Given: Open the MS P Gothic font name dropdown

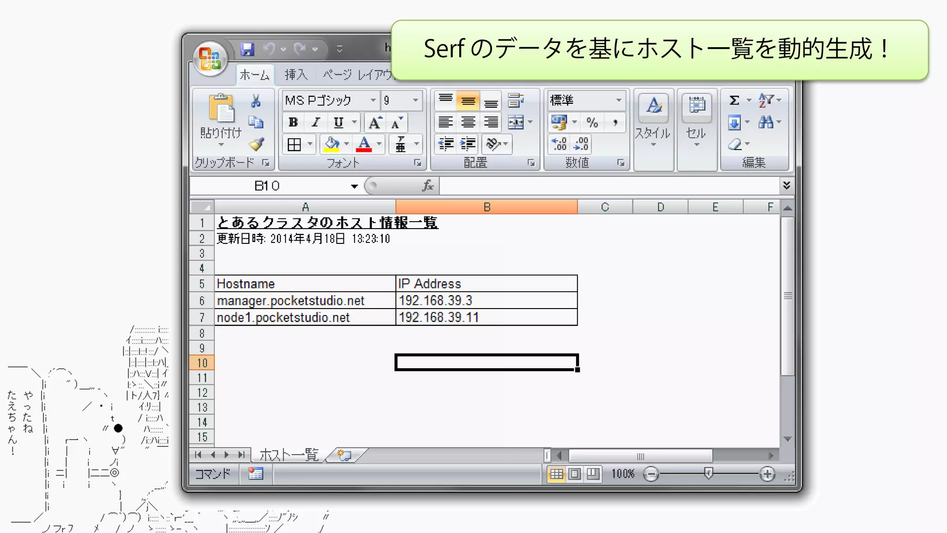Looking at the screenshot, I should pyautogui.click(x=373, y=100).
